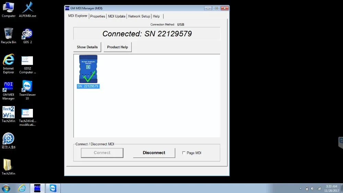Image resolution: width=343 pixels, height=193 pixels.
Task: Click the GM MDI Manager title bar icon
Action: (x=67, y=8)
